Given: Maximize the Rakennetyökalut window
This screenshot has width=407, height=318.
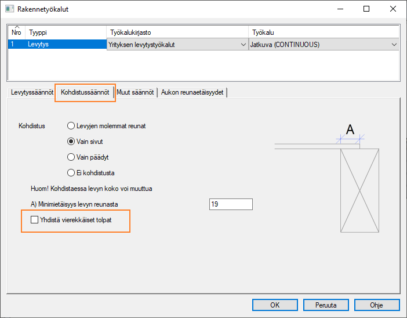Looking at the screenshot, I should (x=366, y=9).
